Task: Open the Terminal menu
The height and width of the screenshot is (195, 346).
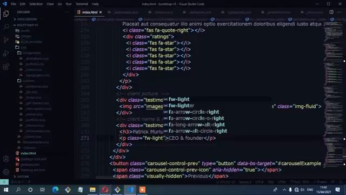Action: pos(82,4)
